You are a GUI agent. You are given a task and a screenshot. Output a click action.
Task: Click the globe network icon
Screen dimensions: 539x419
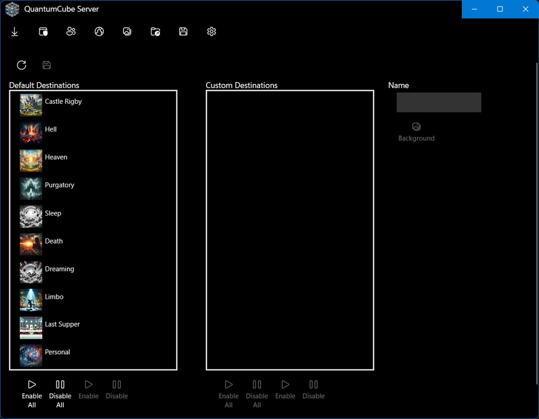pyautogui.click(x=99, y=31)
